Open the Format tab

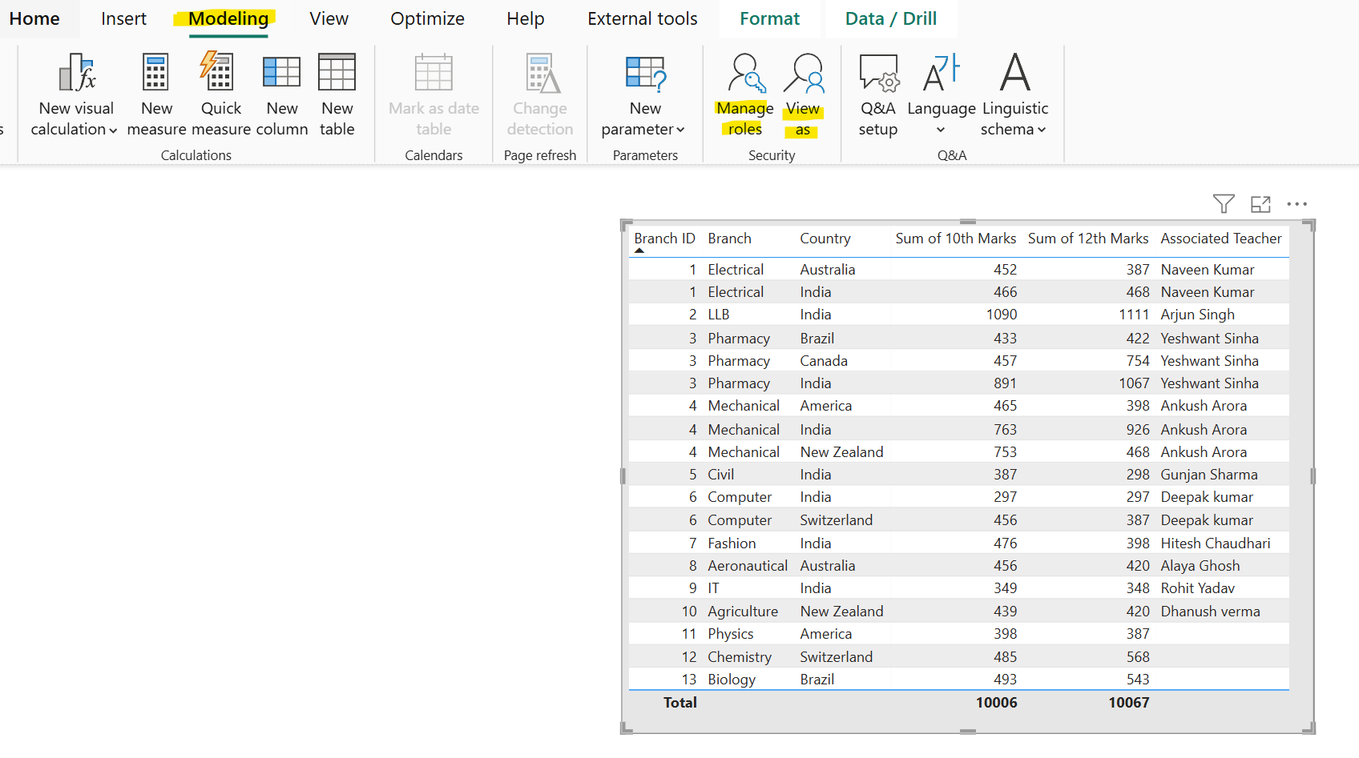769,18
